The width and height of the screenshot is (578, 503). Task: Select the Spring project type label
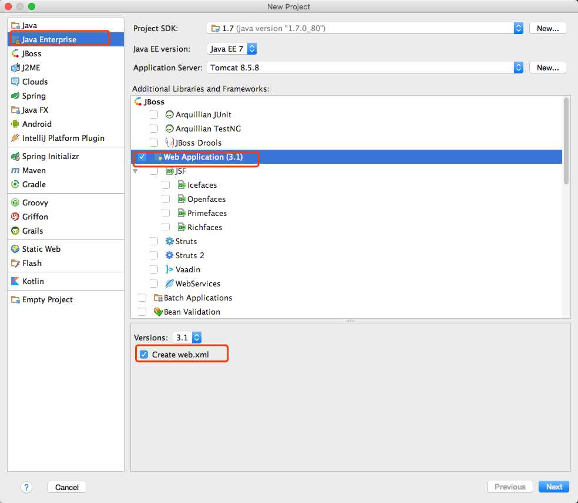coord(34,96)
